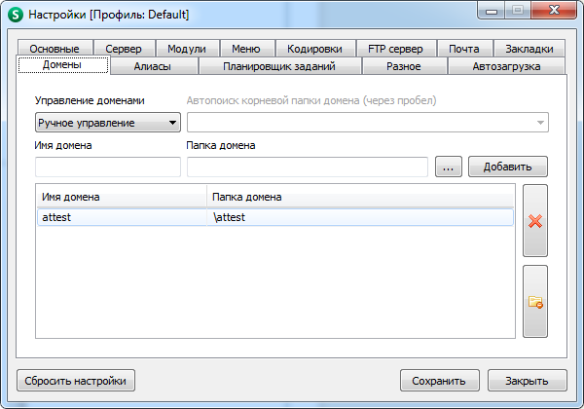This screenshot has width=584, height=409.
Task: Switch to the Основные tab
Action: 54,49
